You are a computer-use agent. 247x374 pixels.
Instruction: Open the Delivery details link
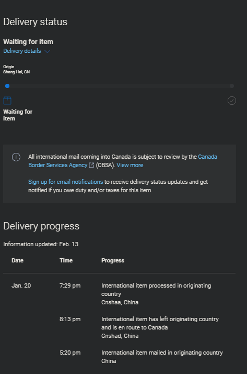pos(22,51)
